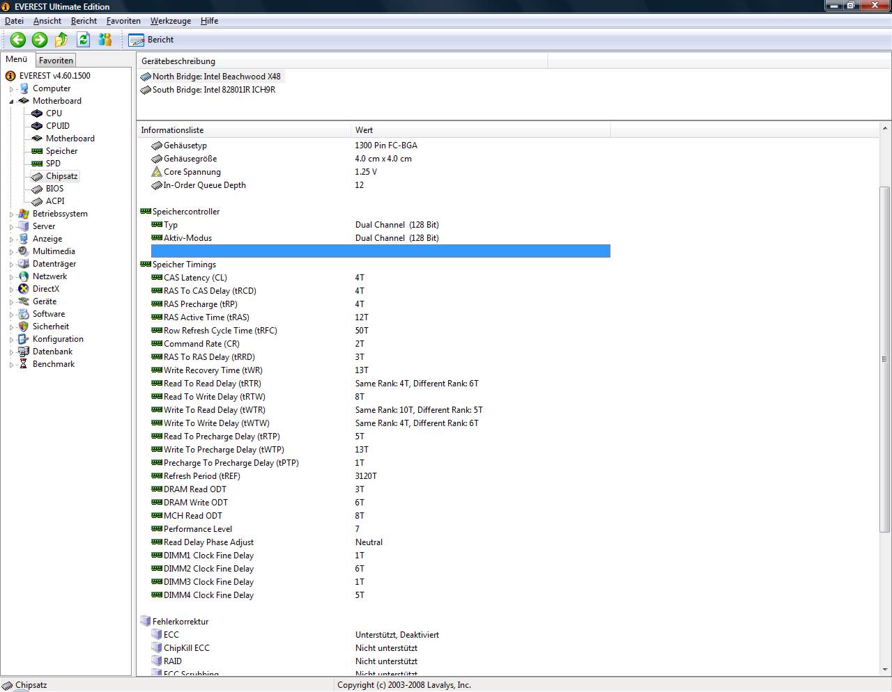Screen dimensions: 892x692
Task: Open the Datei menu
Action: tap(14, 21)
